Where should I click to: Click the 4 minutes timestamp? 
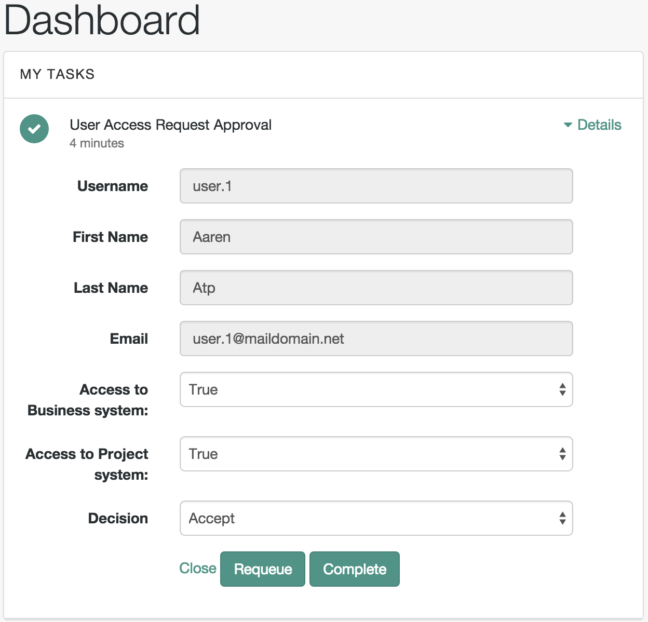[97, 143]
